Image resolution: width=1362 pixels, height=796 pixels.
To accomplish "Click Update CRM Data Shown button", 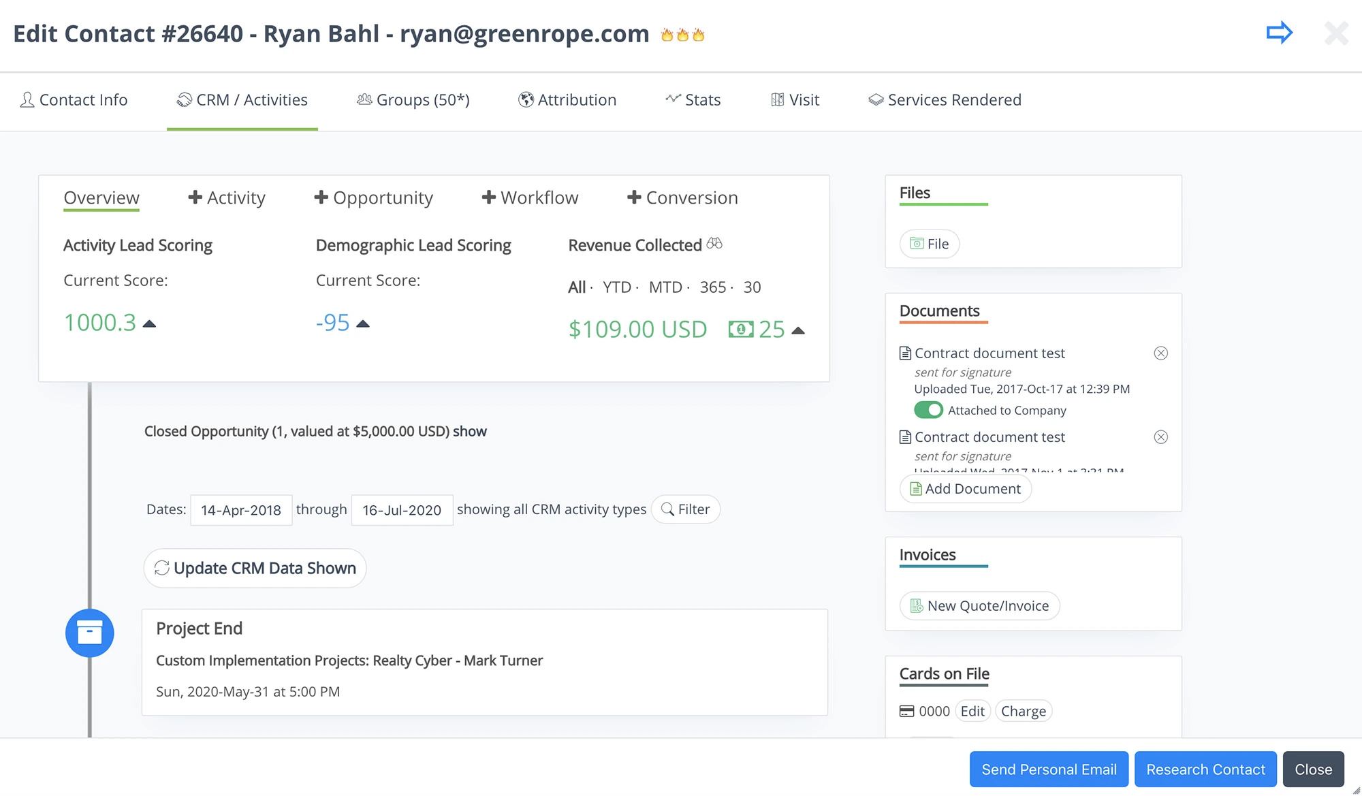I will [x=255, y=568].
